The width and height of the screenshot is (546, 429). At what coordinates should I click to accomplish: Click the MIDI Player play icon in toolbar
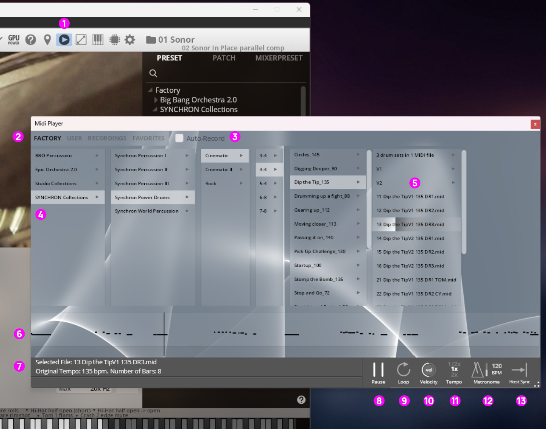point(64,40)
